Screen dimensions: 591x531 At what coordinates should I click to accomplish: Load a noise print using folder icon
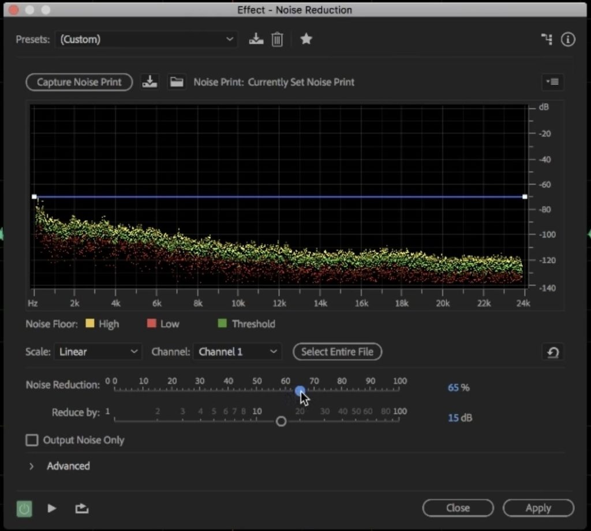point(177,82)
